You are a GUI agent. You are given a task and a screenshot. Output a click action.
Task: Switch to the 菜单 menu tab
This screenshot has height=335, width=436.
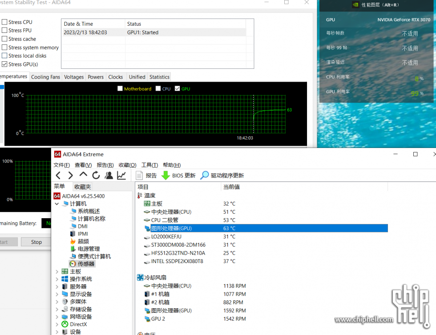pos(59,187)
